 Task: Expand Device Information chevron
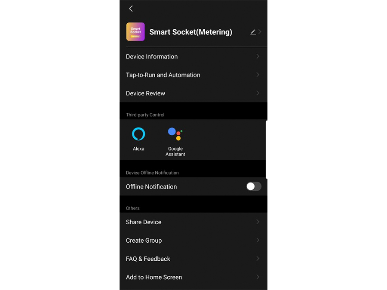258,56
